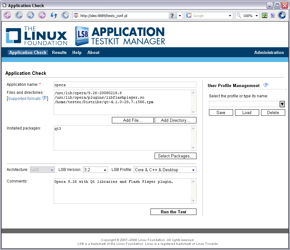Click the qt-4.1.0-29.7.i586.rpm path line
Screen dimensions: 290x250
104,102
